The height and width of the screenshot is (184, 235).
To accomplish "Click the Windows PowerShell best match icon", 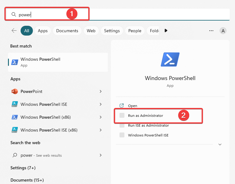I will (15, 62).
